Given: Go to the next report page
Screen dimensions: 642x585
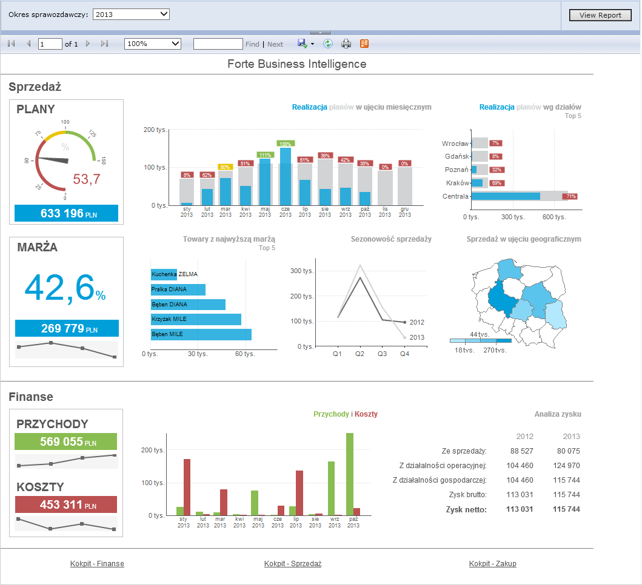Looking at the screenshot, I should [88, 44].
